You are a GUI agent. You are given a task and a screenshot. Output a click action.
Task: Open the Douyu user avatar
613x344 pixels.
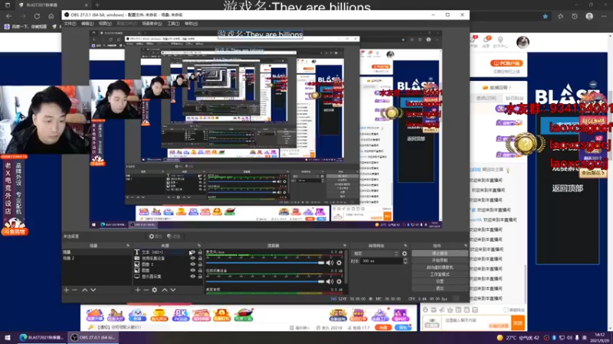523,42
